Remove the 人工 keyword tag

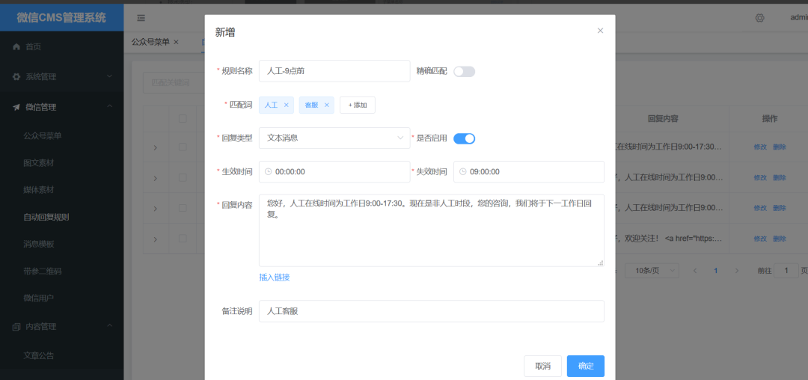pos(286,105)
